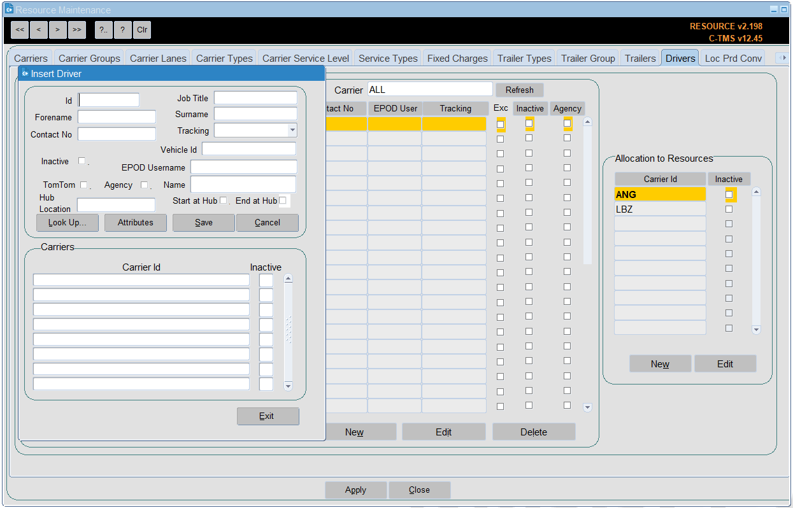Screen dimensions: 793x508
Task: Click the Refresh button beside Carrier
Action: tap(520, 90)
